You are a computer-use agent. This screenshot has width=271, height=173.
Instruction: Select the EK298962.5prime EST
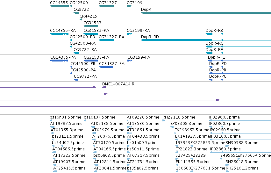tap(175, 133)
